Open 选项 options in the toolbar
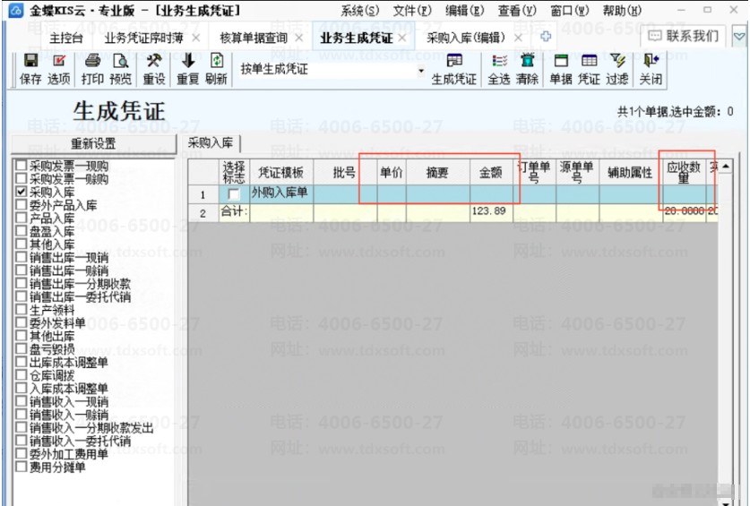 (59, 69)
